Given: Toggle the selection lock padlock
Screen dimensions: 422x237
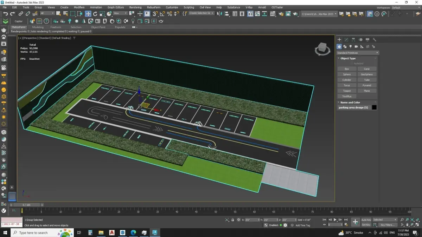Looking at the screenshot, I should pyautogui.click(x=233, y=220).
